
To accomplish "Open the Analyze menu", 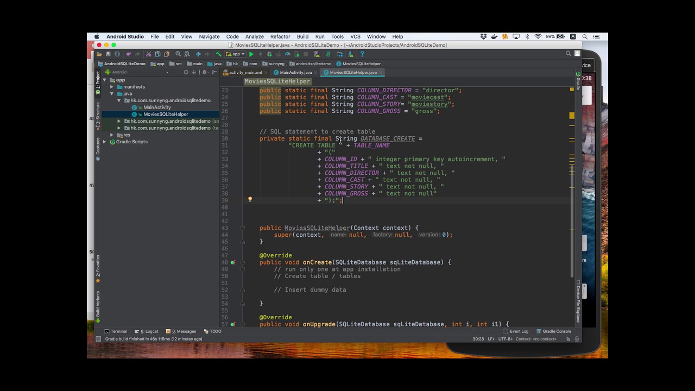I will coord(254,36).
